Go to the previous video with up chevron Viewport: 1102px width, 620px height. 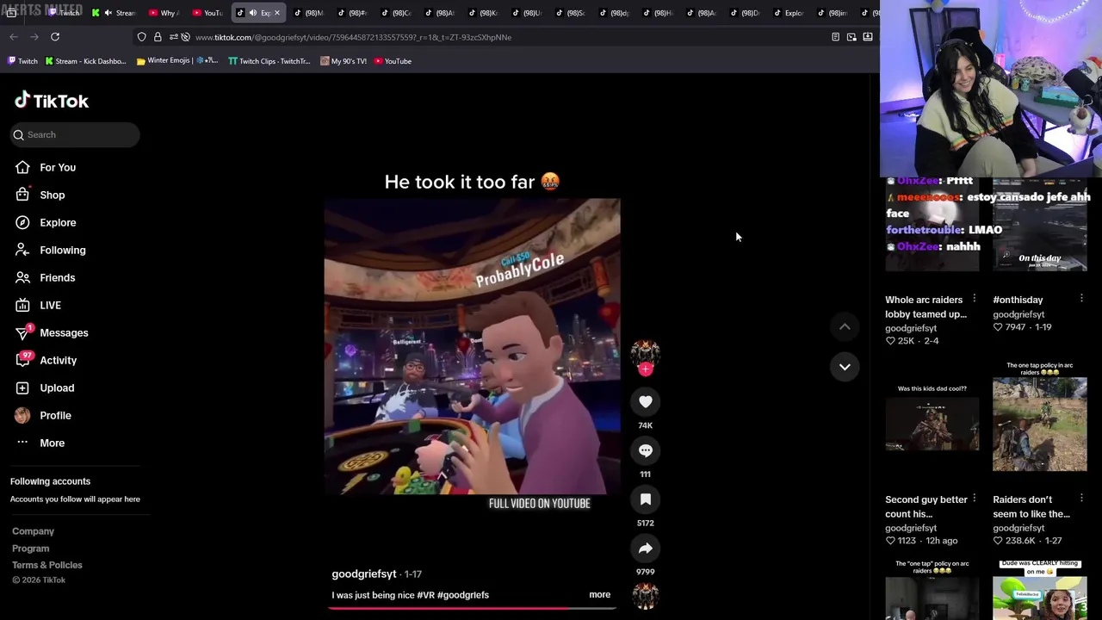[845, 326]
